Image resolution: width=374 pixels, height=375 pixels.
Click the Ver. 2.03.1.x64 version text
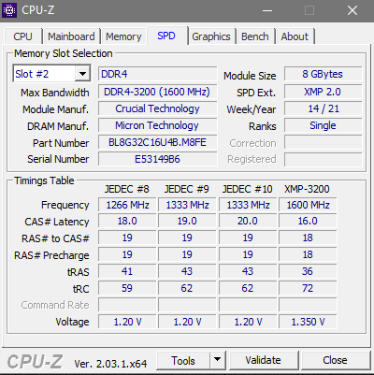(110, 364)
